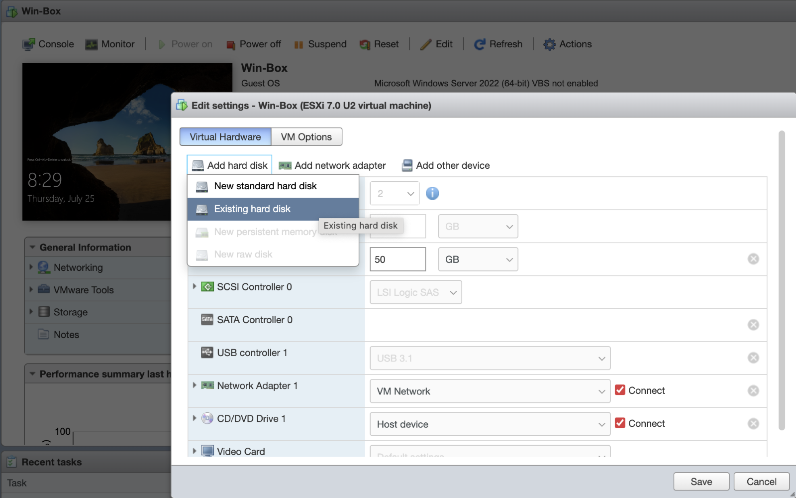The height and width of the screenshot is (498, 796).
Task: Click the CD/DVD Drive 1 disc icon
Action: [x=207, y=418]
